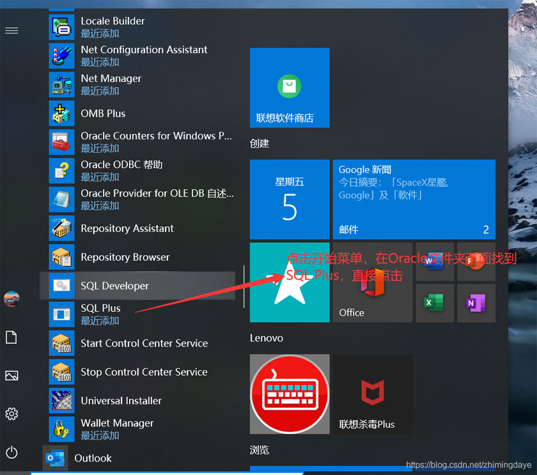This screenshot has height=475, width=537.
Task: Open the user account avatar menu
Action: 12,299
